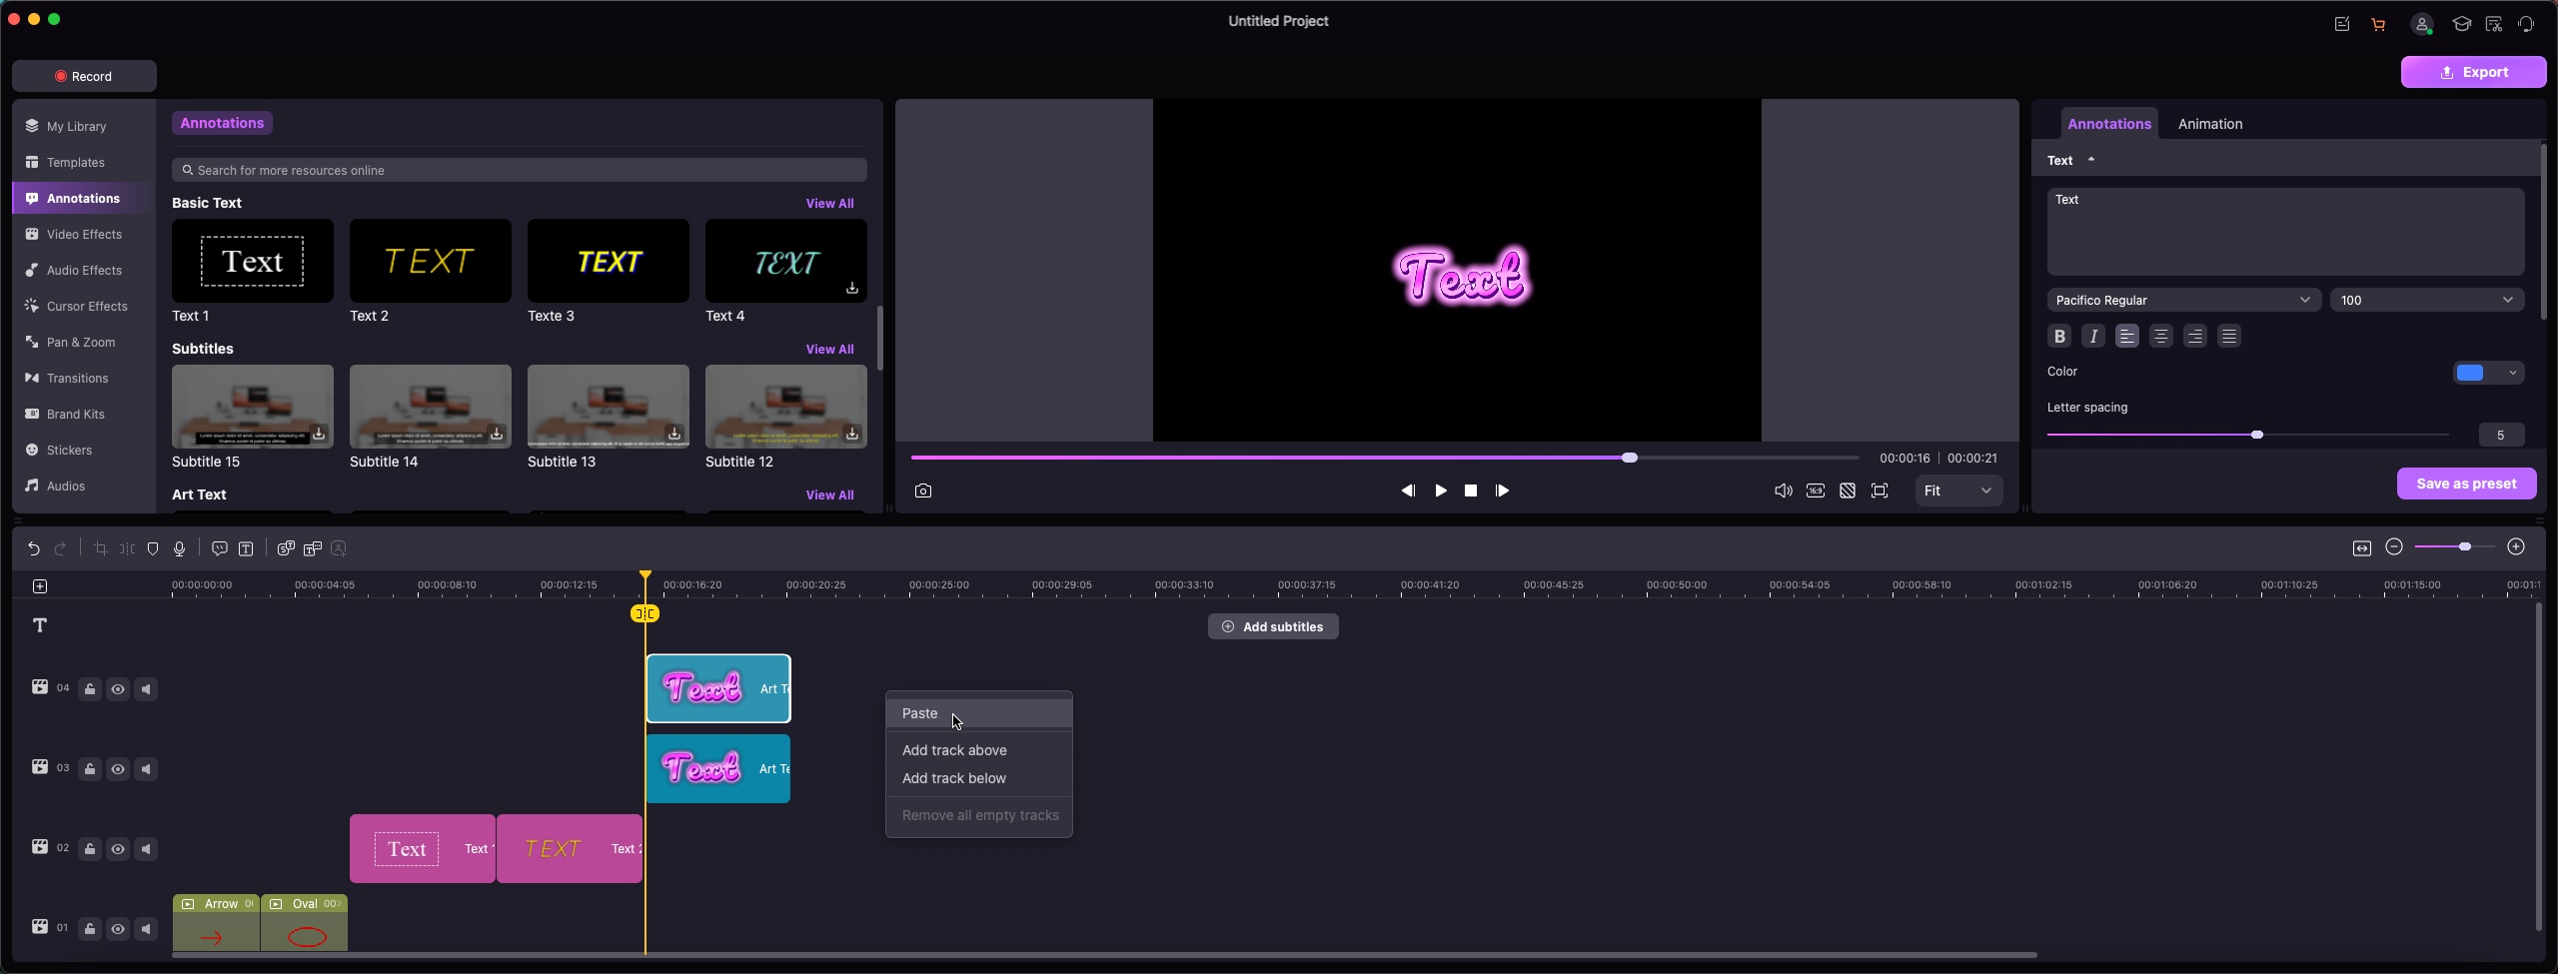Toggle bold text formatting

point(2059,337)
